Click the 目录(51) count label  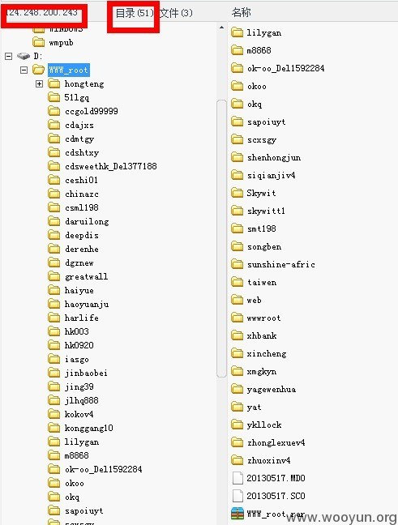pos(135,13)
